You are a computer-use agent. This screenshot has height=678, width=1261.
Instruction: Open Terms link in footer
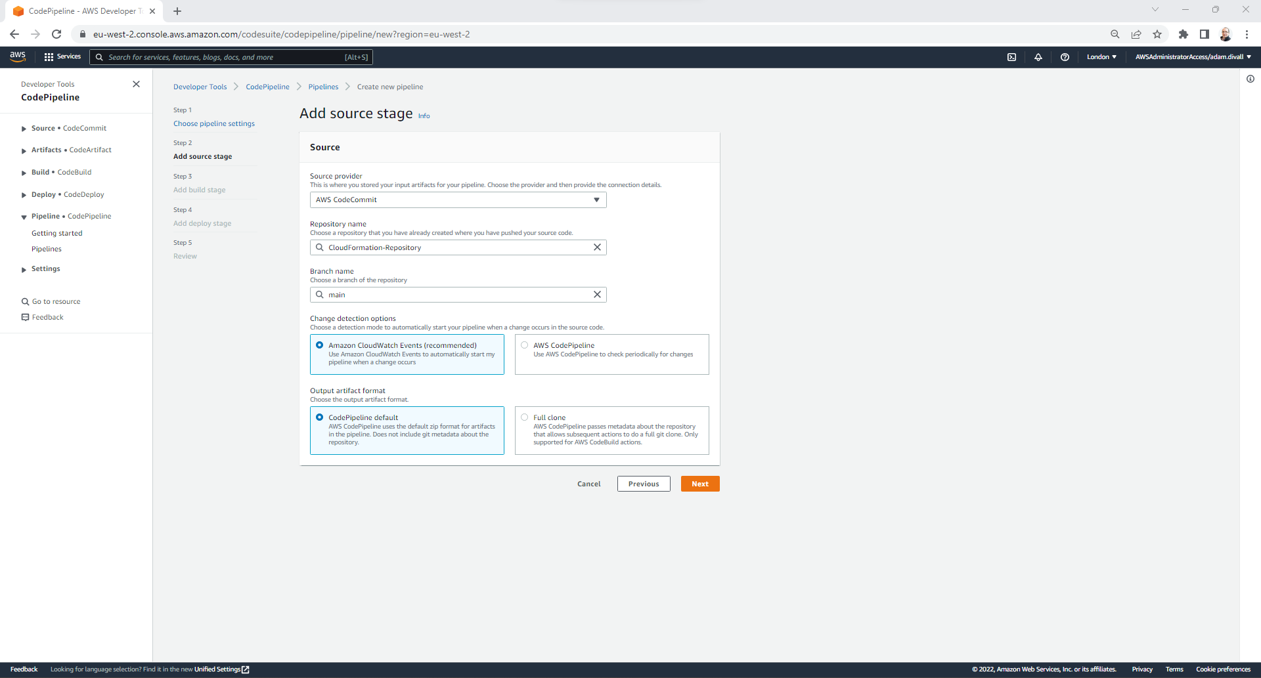tap(1174, 669)
